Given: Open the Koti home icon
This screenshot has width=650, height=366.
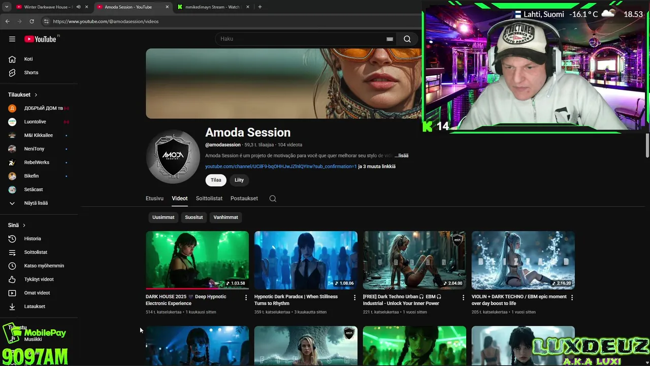Looking at the screenshot, I should coord(12,59).
